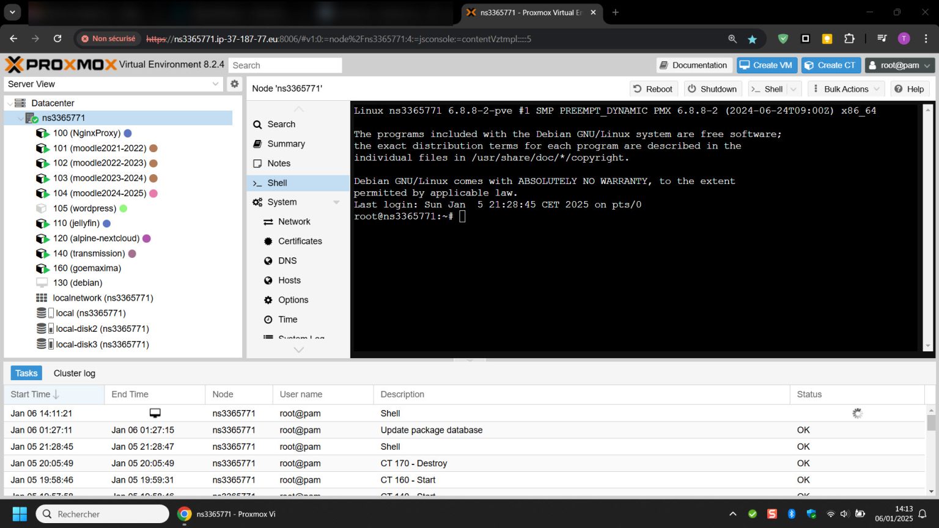Click the Proxmox Search input field

click(x=285, y=65)
